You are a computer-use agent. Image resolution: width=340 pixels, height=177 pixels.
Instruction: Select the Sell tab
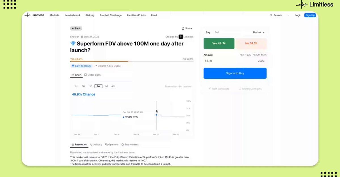coord(217,32)
